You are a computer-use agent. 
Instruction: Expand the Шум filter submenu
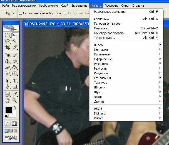[x=126, y=92]
